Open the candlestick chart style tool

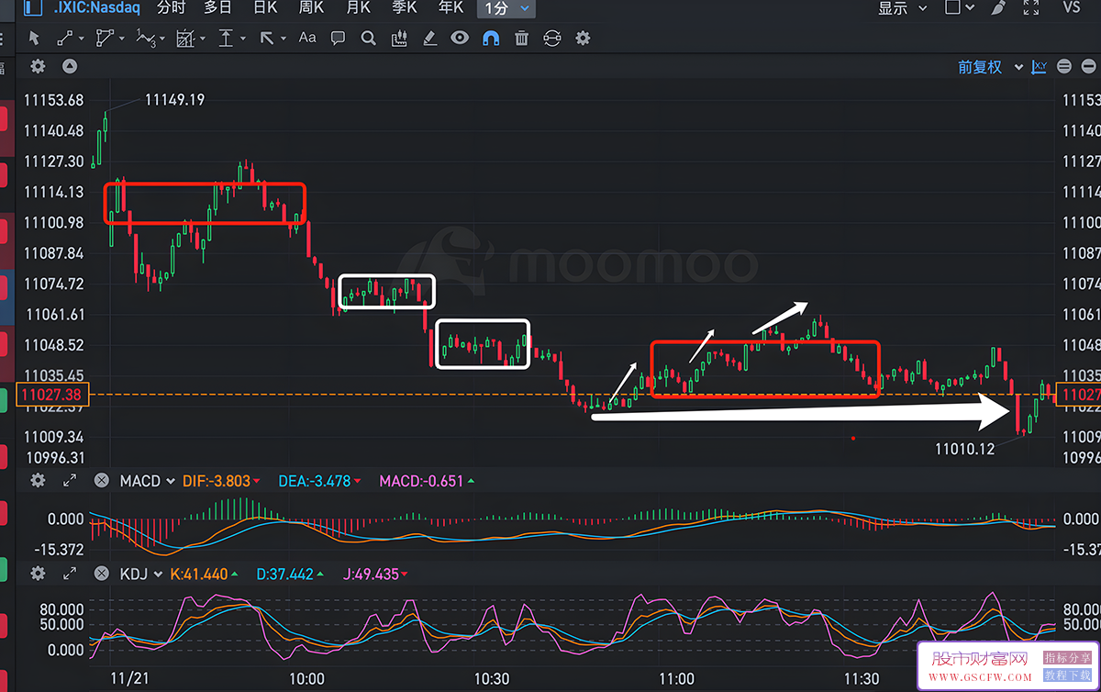pyautogui.click(x=399, y=39)
